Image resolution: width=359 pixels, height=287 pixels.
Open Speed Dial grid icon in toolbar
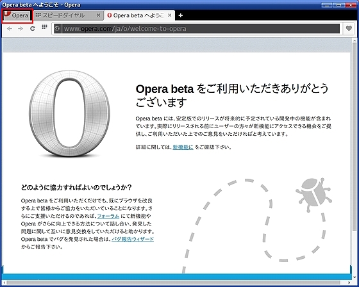(x=44, y=27)
